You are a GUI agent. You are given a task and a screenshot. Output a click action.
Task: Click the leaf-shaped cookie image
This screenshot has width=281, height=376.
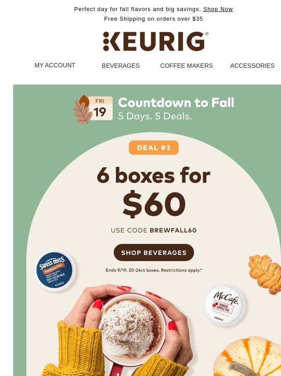click(x=265, y=274)
